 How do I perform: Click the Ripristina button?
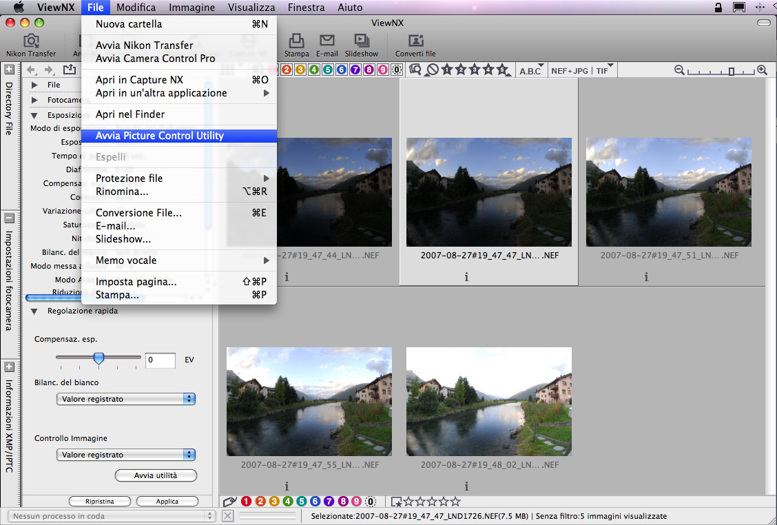click(x=100, y=501)
